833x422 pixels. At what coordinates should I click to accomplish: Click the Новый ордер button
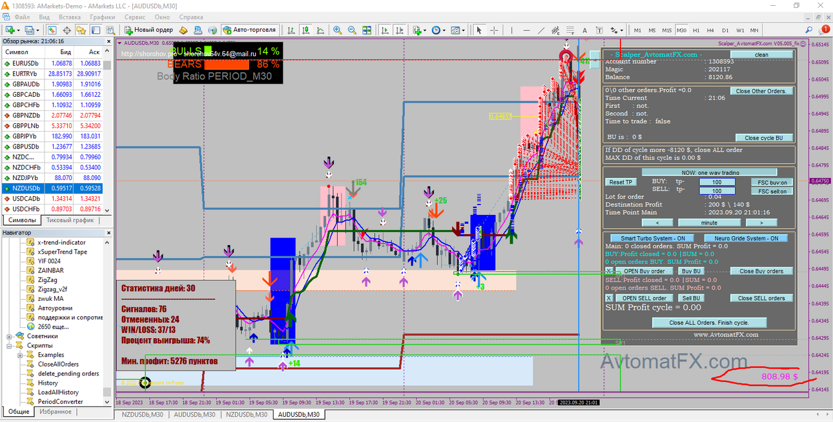(148, 30)
